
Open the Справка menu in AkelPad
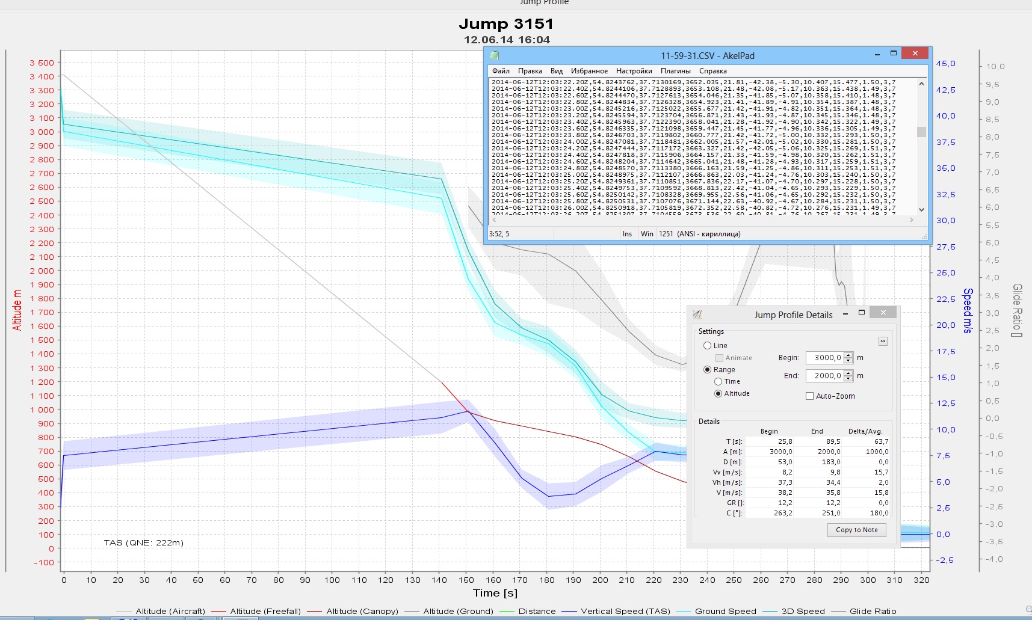coord(713,71)
